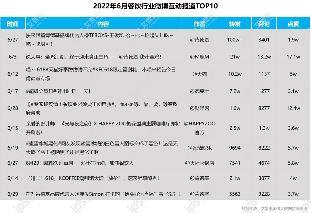311x213 pixels.
Task: Click the 6/15 date cell
Action: pyautogui.click(x=13, y=128)
